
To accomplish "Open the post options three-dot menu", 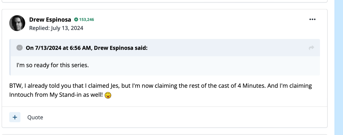I will (x=312, y=19).
